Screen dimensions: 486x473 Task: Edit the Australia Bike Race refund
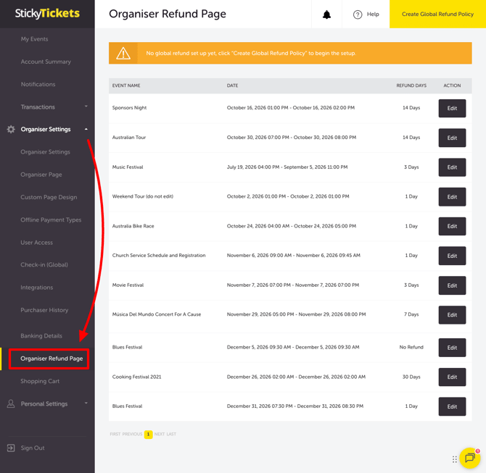click(452, 226)
